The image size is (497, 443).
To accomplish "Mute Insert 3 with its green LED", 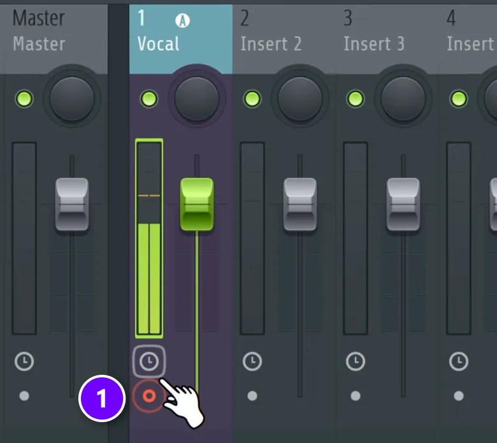I will pos(356,99).
